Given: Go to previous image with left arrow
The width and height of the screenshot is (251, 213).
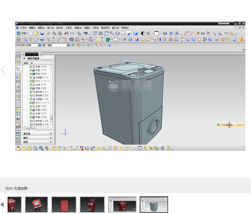Looking at the screenshot, I should coord(3,69).
